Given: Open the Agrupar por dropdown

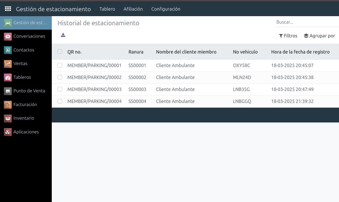Looking at the screenshot, I should [319, 36].
